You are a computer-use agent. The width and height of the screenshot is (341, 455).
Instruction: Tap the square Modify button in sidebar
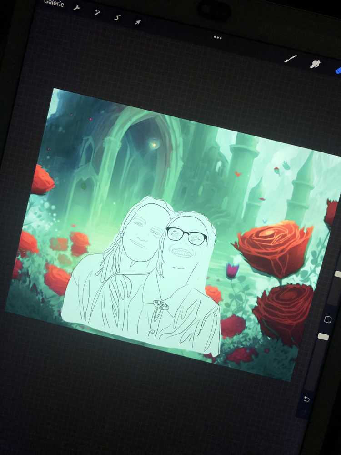coord(328,319)
